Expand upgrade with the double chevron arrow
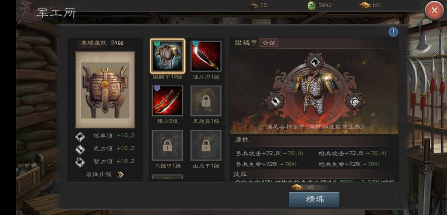This screenshot has width=447, height=215. click(120, 174)
